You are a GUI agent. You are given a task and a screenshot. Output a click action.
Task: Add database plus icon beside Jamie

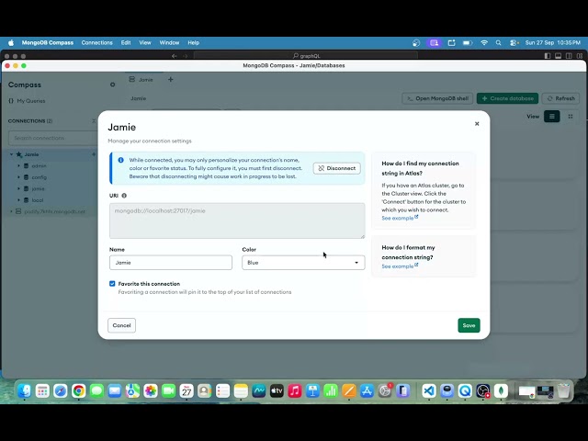(94, 154)
